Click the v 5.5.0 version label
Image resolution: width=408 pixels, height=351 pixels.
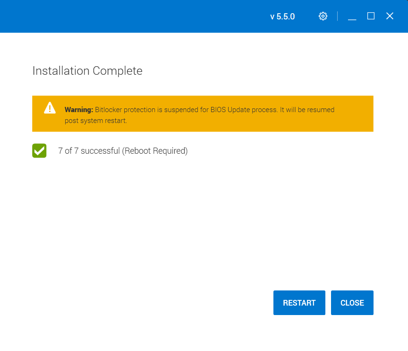pyautogui.click(x=282, y=17)
